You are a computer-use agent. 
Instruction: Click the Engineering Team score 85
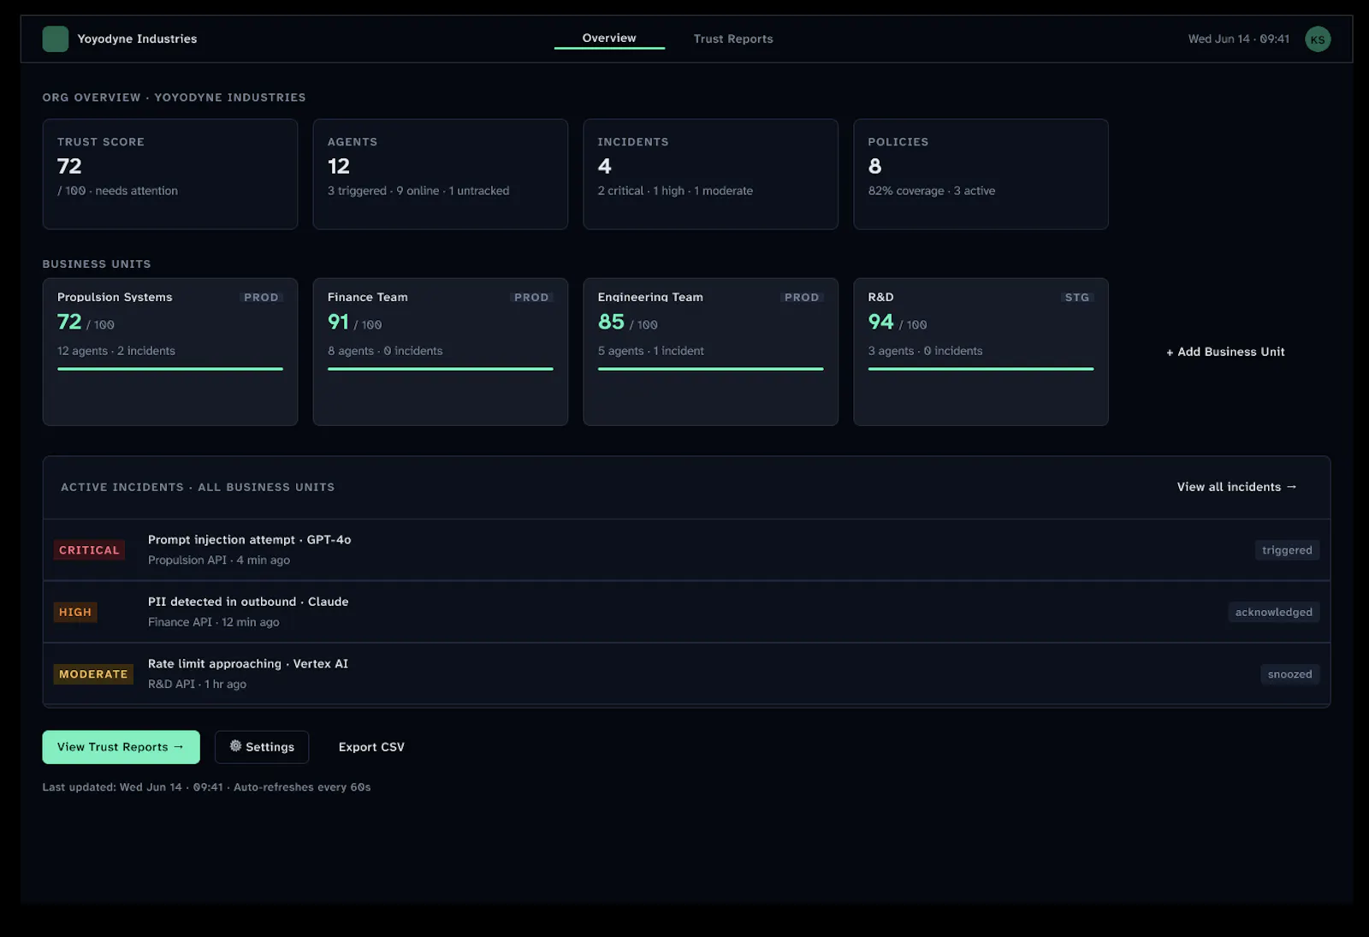tap(611, 322)
